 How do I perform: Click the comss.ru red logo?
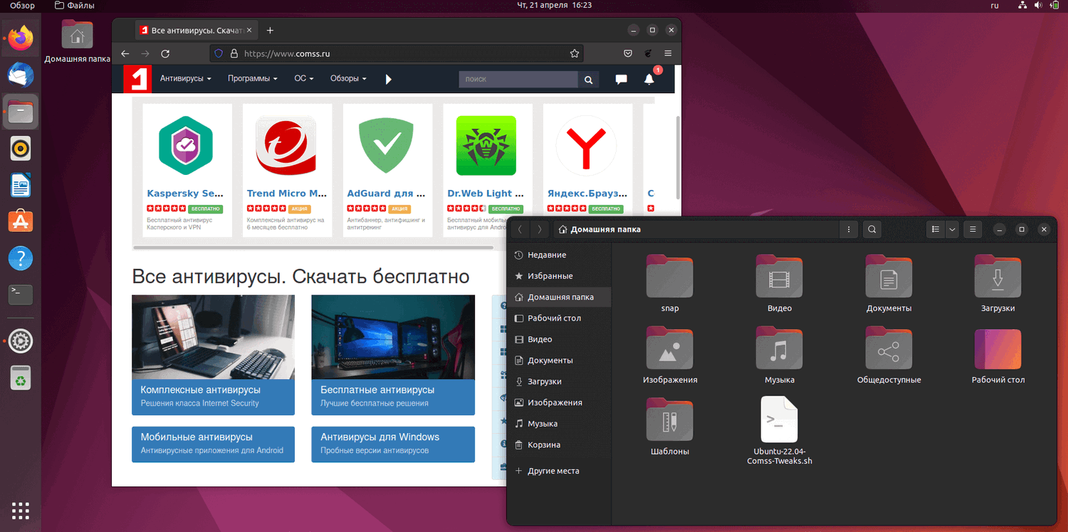137,79
